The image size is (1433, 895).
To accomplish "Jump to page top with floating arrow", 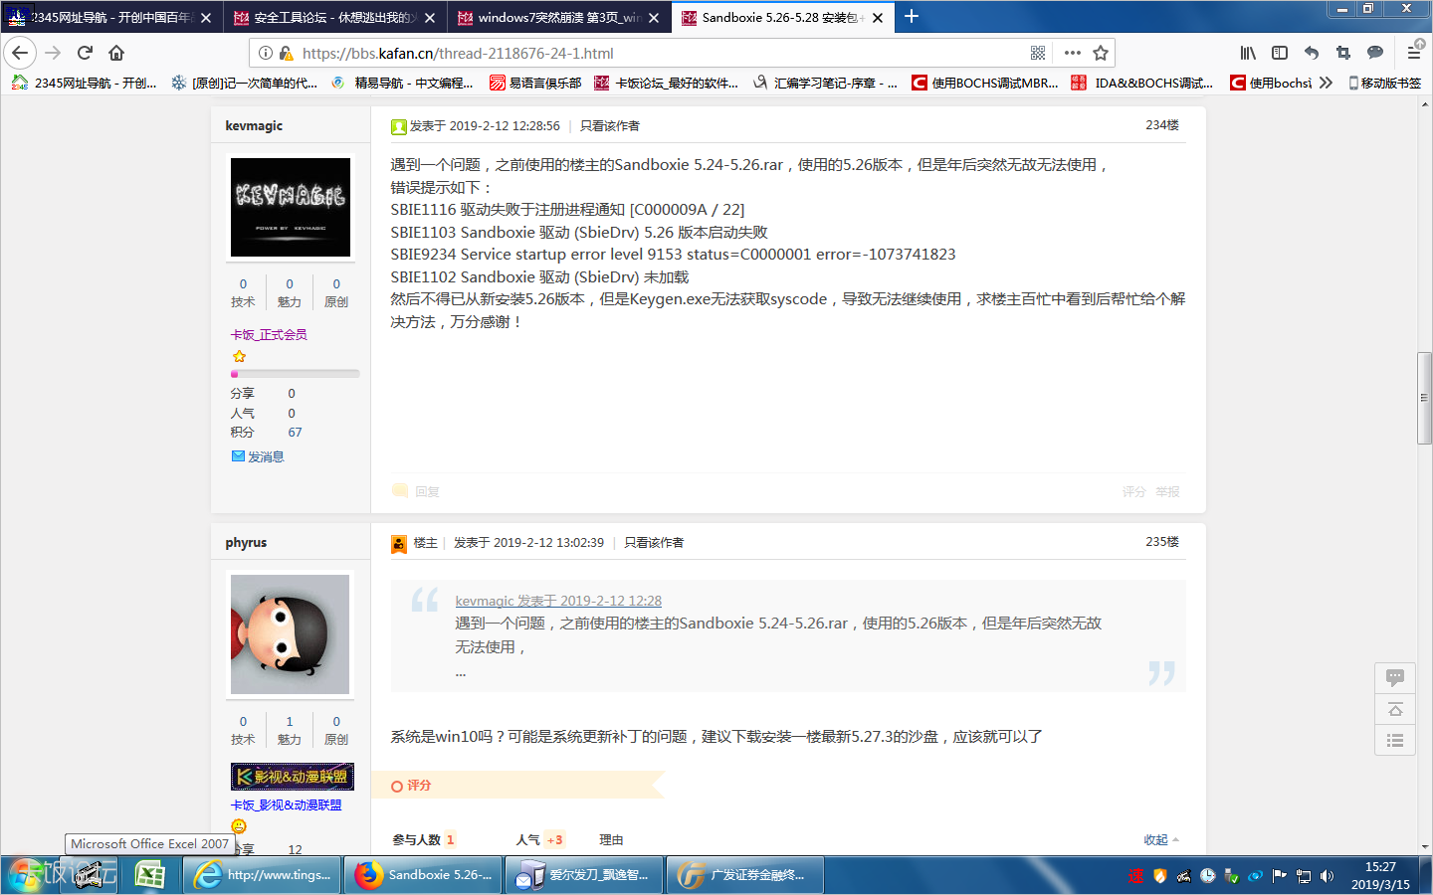I will click(x=1395, y=709).
